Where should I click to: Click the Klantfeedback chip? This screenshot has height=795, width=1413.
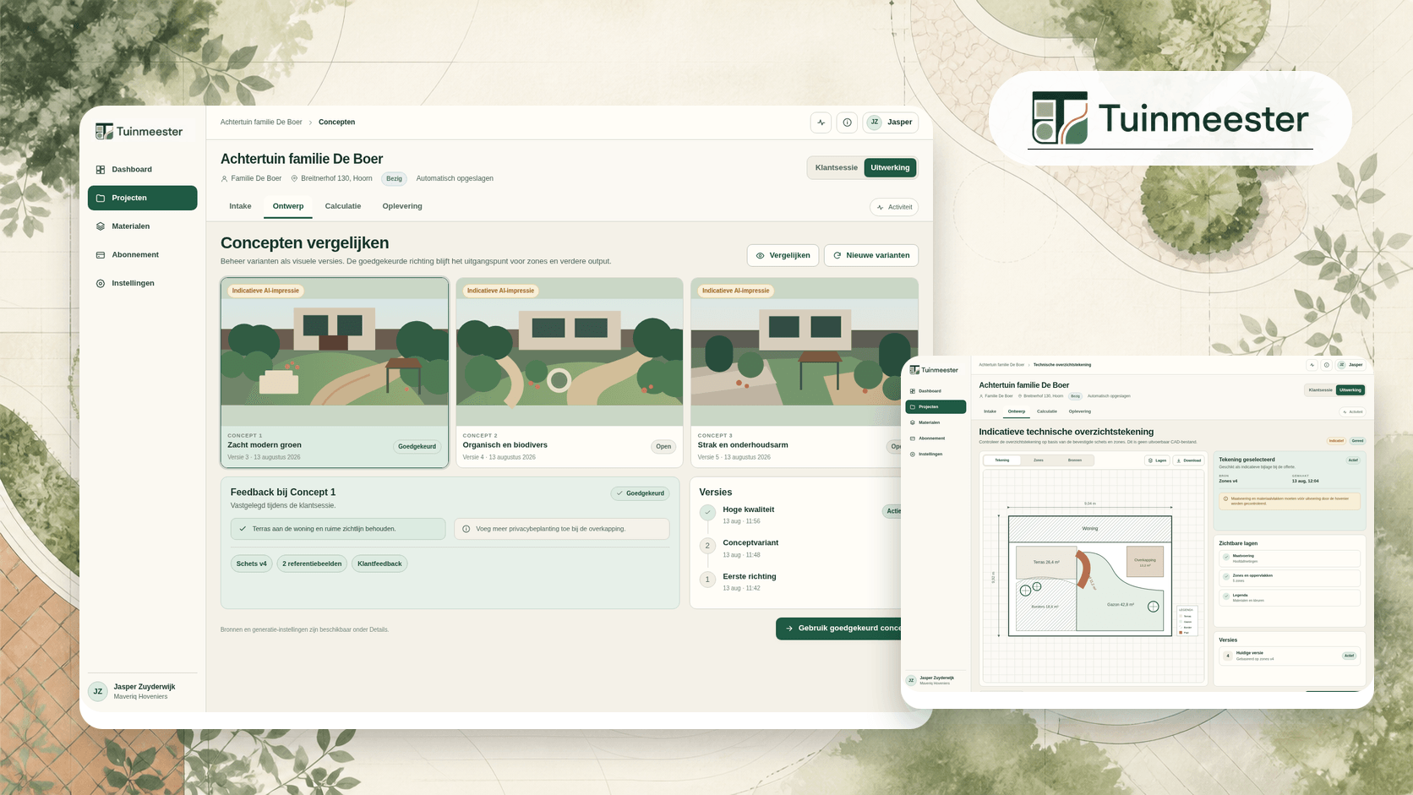379,564
